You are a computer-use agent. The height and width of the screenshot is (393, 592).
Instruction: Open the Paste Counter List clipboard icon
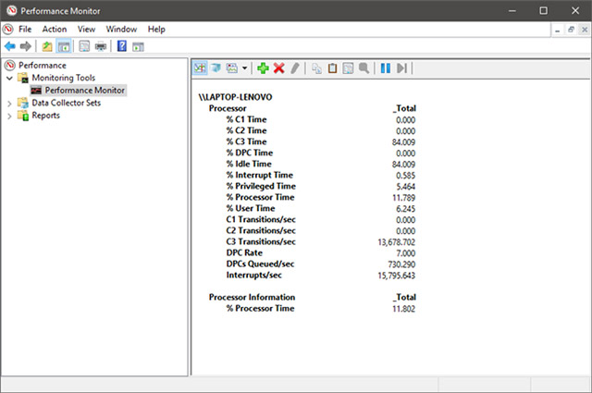pos(333,68)
